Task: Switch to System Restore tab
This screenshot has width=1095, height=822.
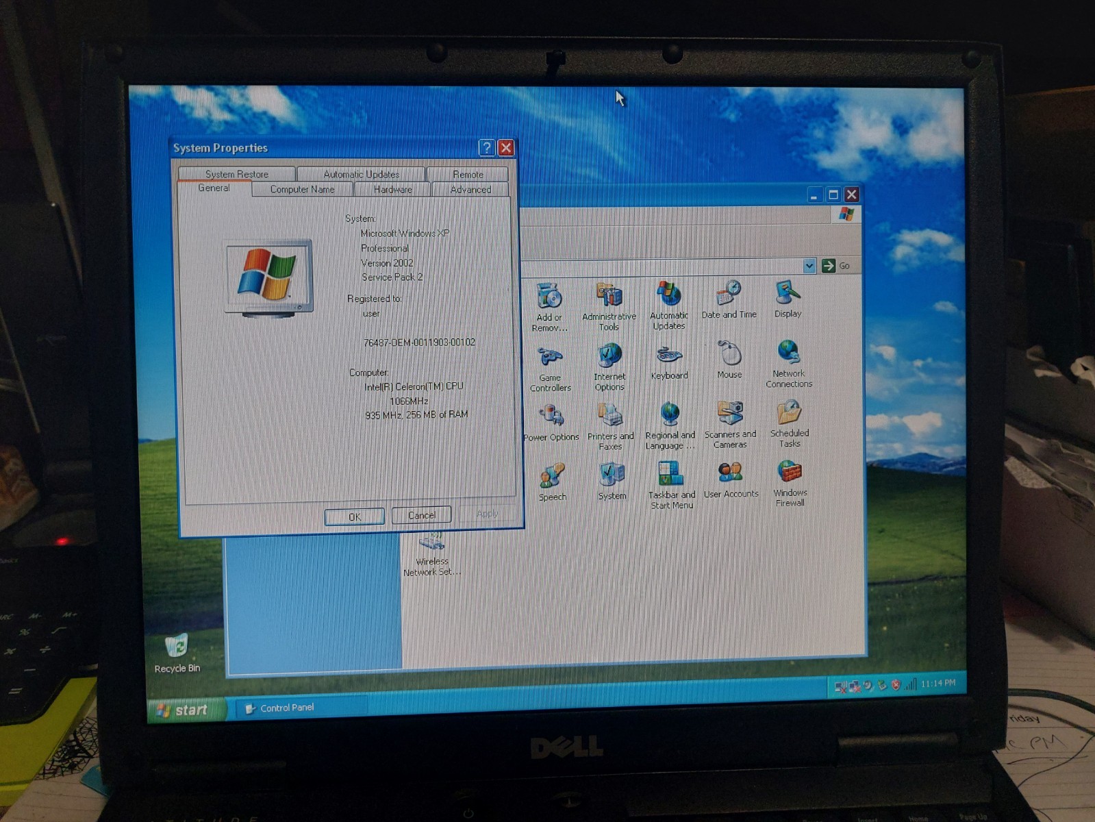Action: pyautogui.click(x=237, y=174)
